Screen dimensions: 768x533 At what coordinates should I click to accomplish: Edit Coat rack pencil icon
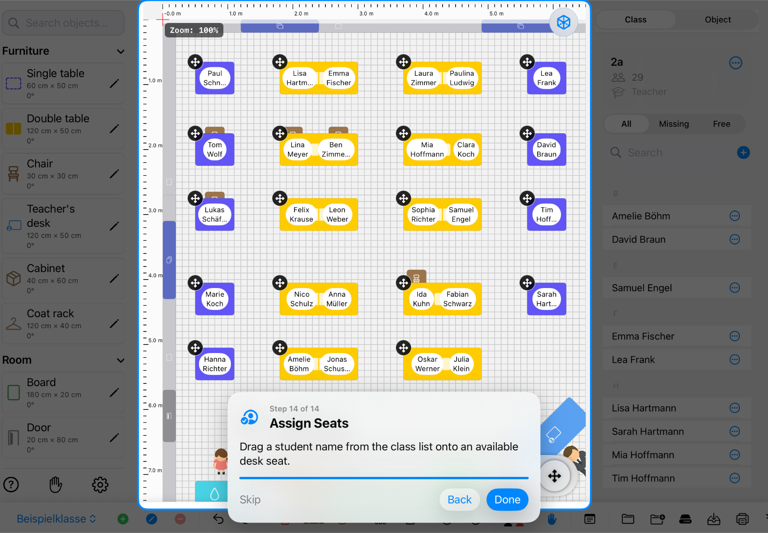coord(114,324)
